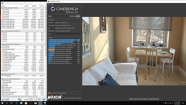Viewport: 186px width, 105px height.
Task: Select ranking row 2 Xeon E7-4890 v2
Action: (64, 42)
